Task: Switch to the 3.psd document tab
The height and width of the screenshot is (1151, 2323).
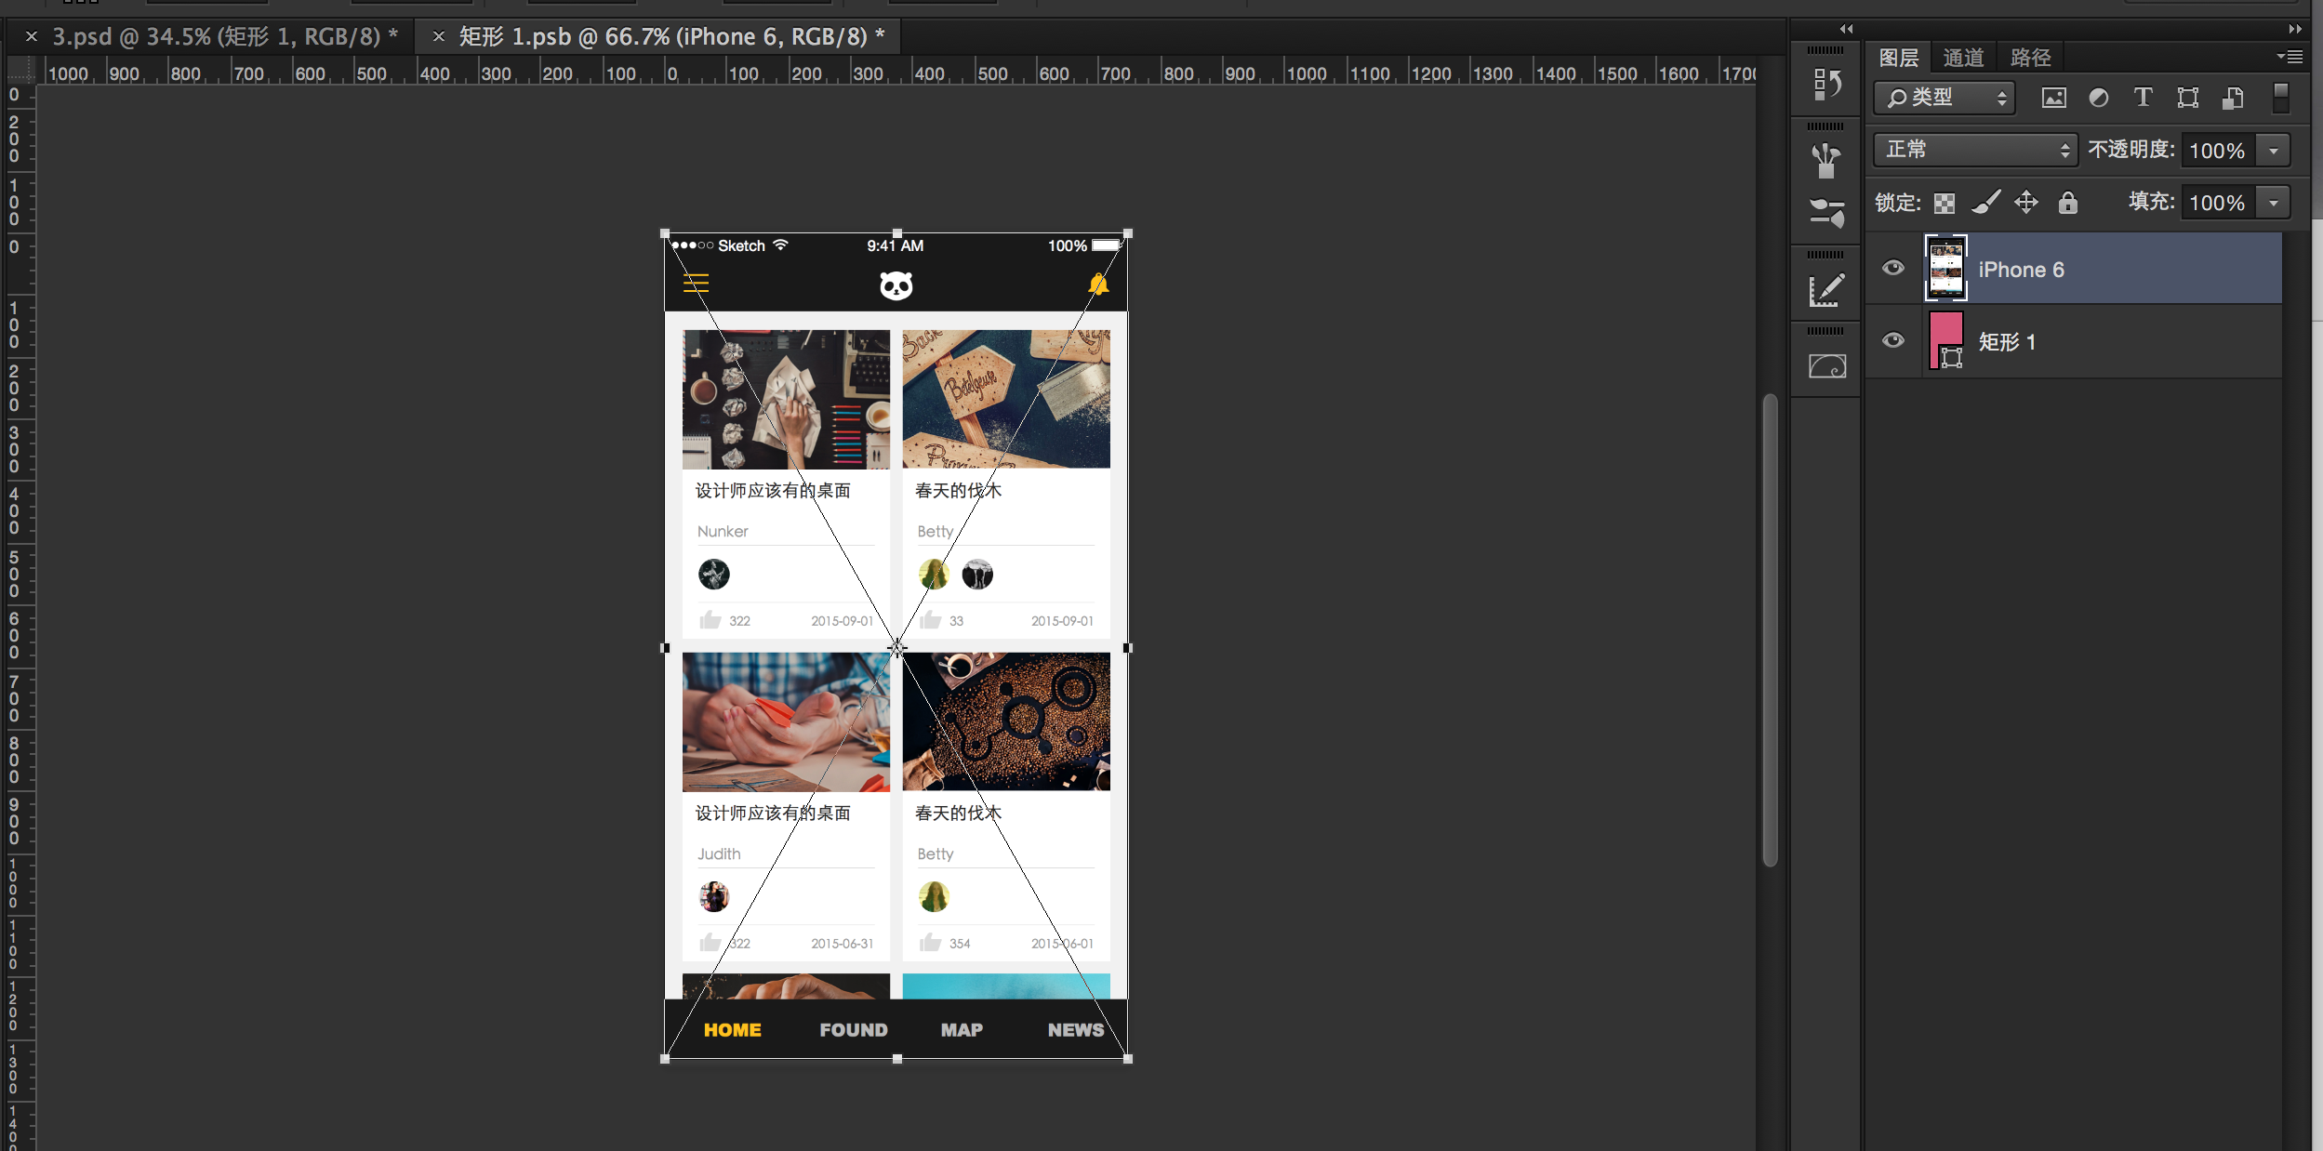Action: tap(223, 37)
